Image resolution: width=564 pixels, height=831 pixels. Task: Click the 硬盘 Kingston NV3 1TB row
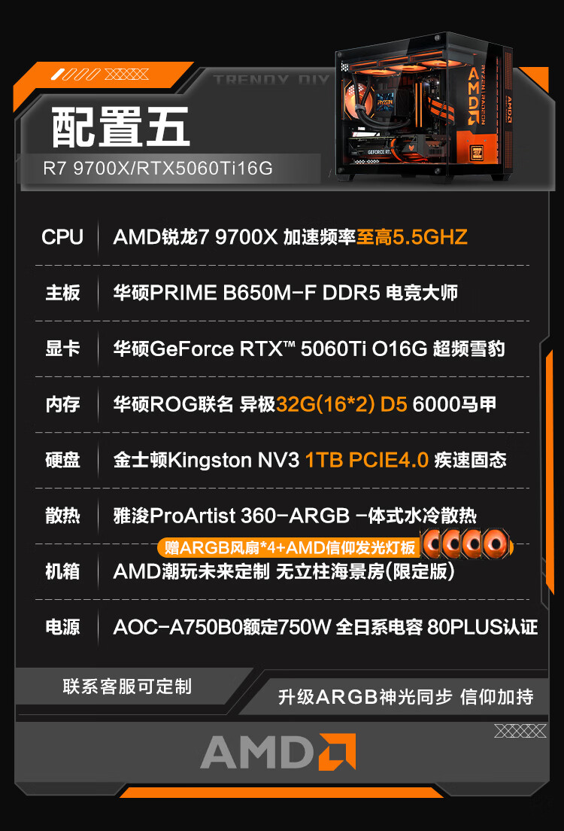pos(282,460)
